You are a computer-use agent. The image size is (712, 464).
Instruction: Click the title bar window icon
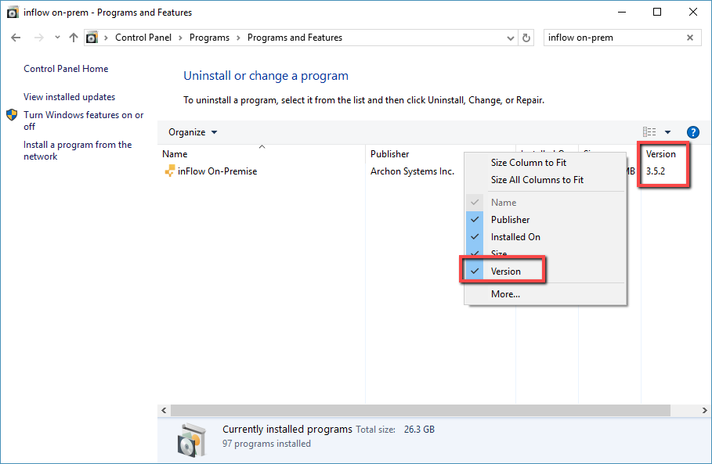(13, 13)
